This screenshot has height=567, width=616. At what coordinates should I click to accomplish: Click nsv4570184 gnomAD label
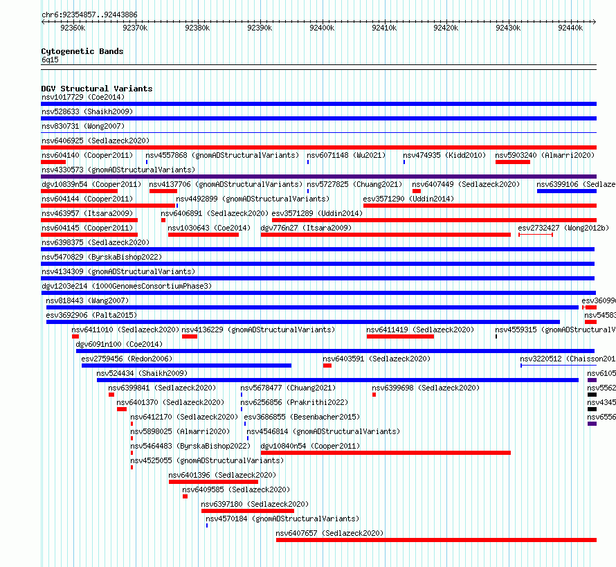pyautogui.click(x=282, y=519)
